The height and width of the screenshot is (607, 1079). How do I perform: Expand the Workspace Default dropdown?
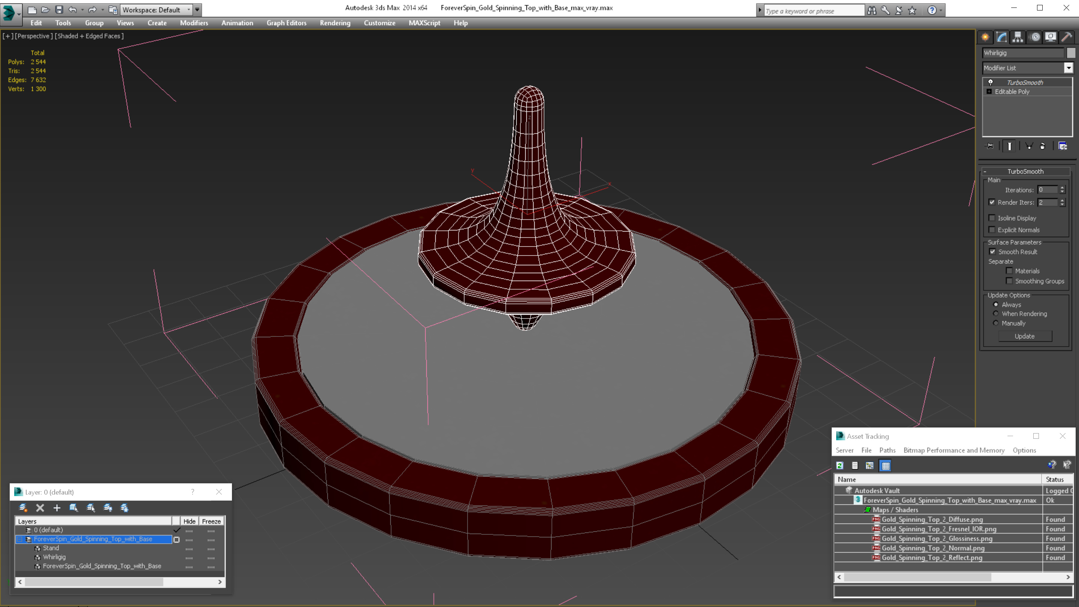(189, 10)
